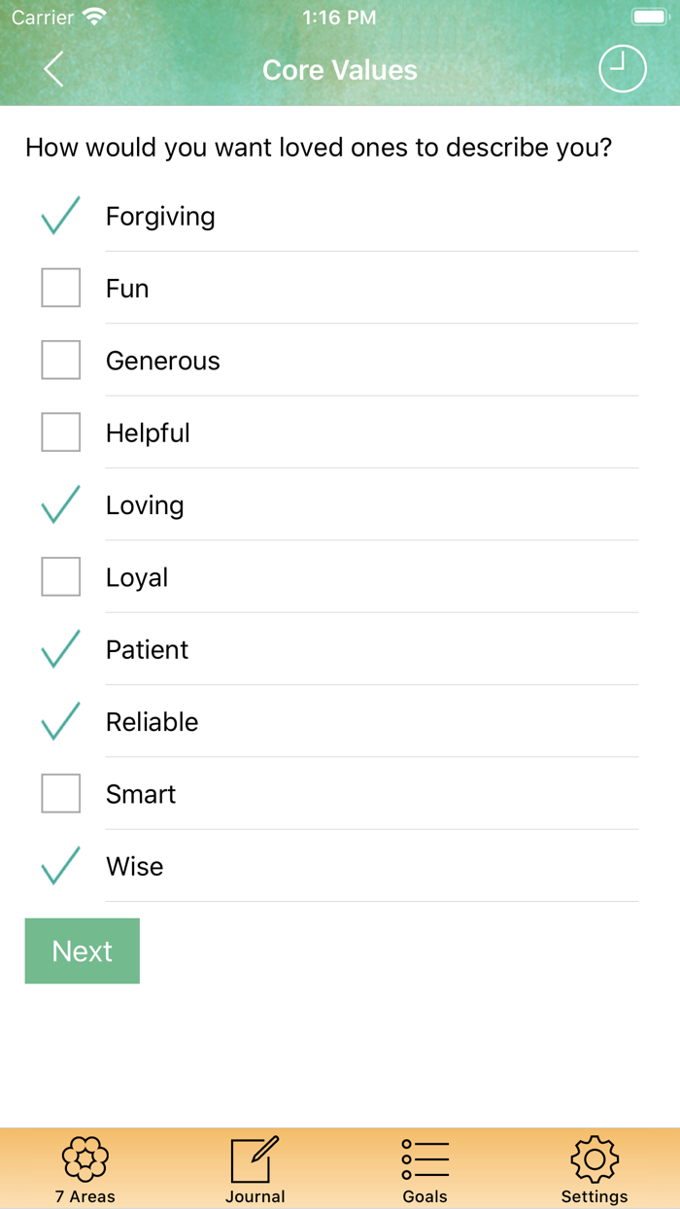Open the clock history icon

(622, 69)
